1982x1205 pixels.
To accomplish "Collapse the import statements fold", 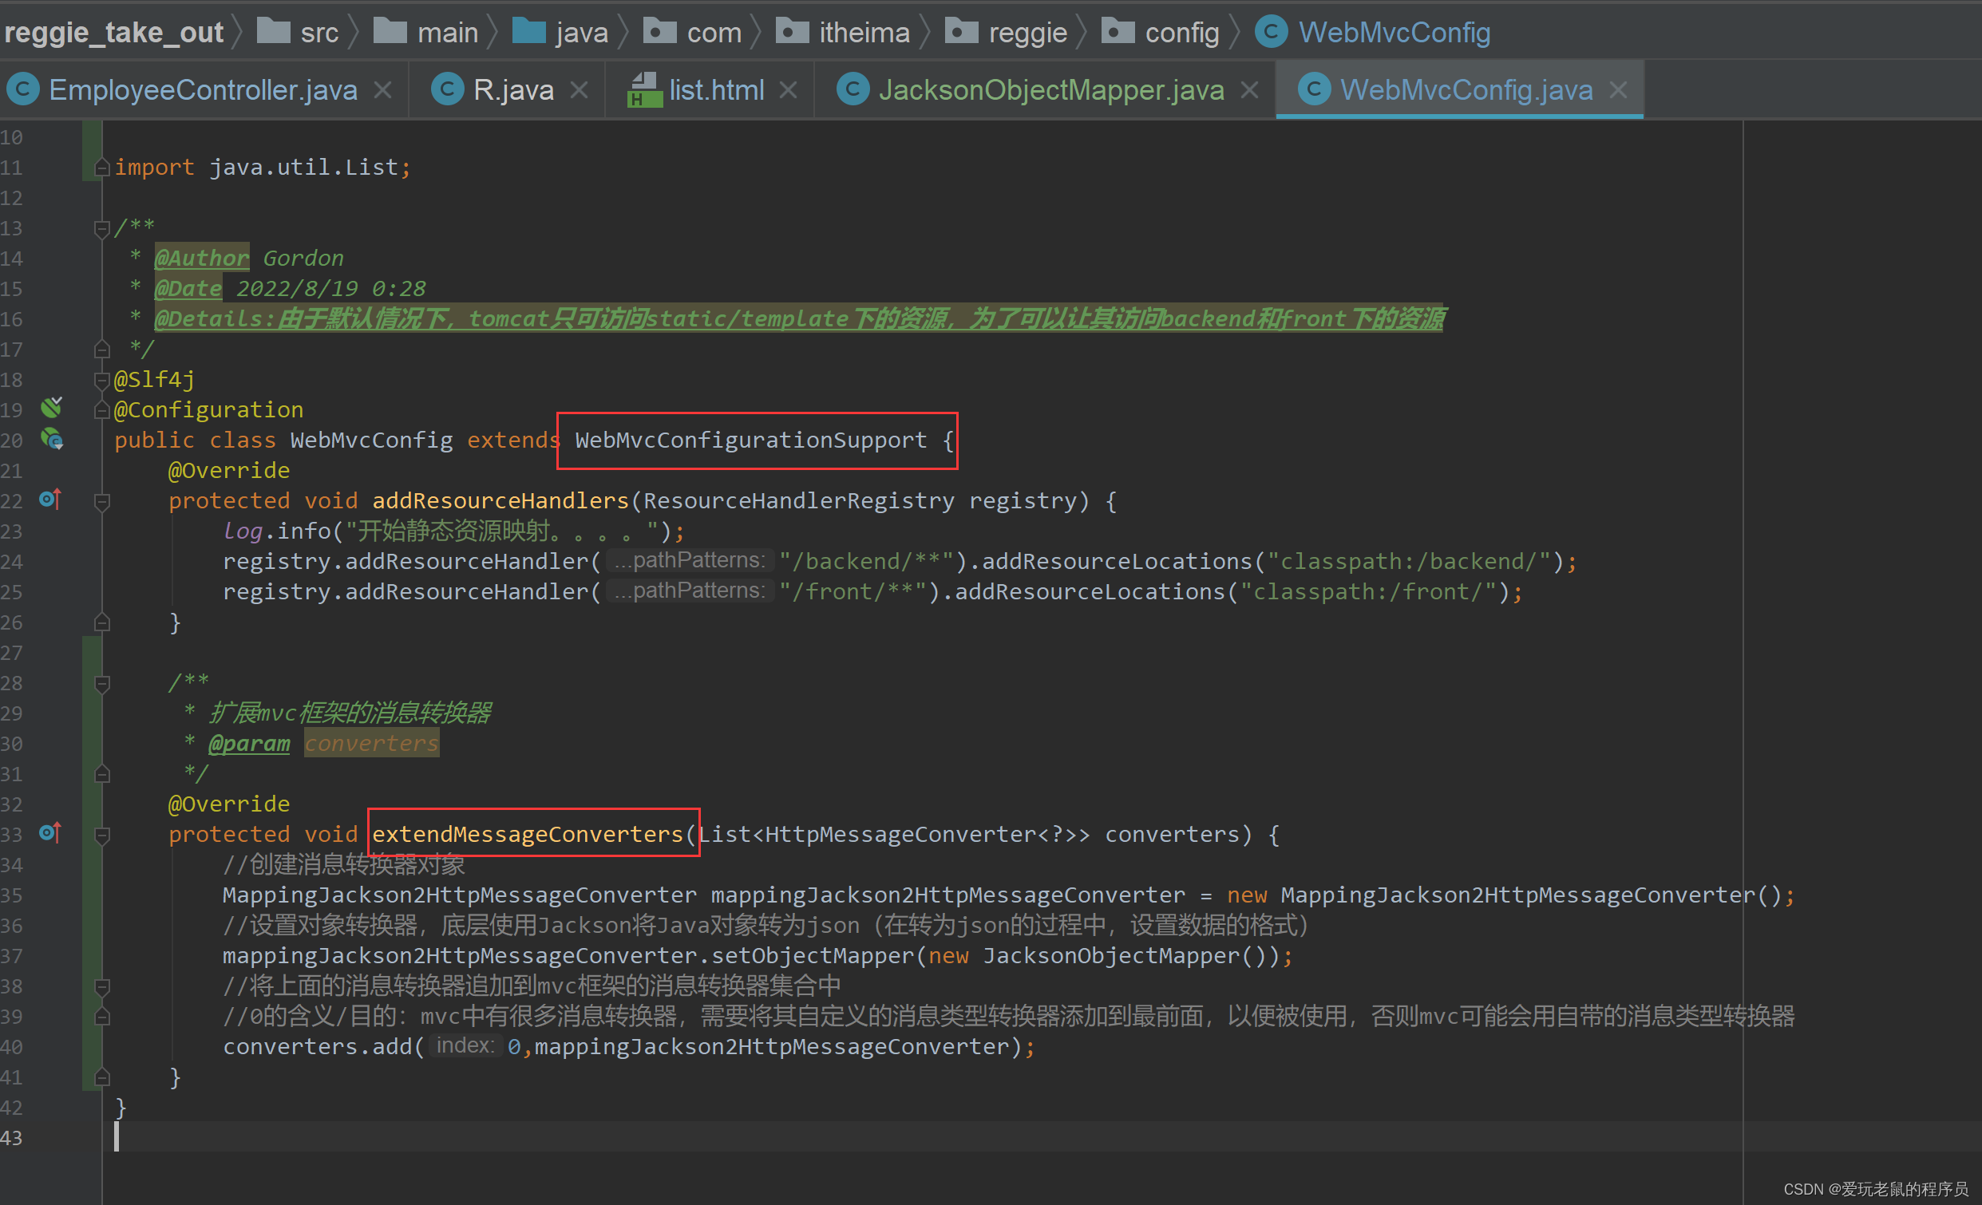I will [102, 168].
